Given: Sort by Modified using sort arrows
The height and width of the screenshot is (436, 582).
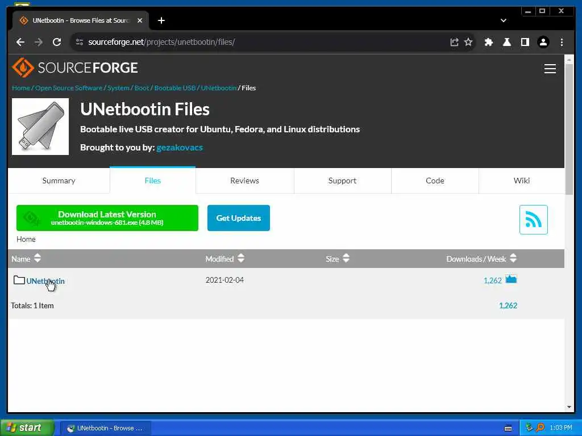Looking at the screenshot, I should pyautogui.click(x=241, y=258).
